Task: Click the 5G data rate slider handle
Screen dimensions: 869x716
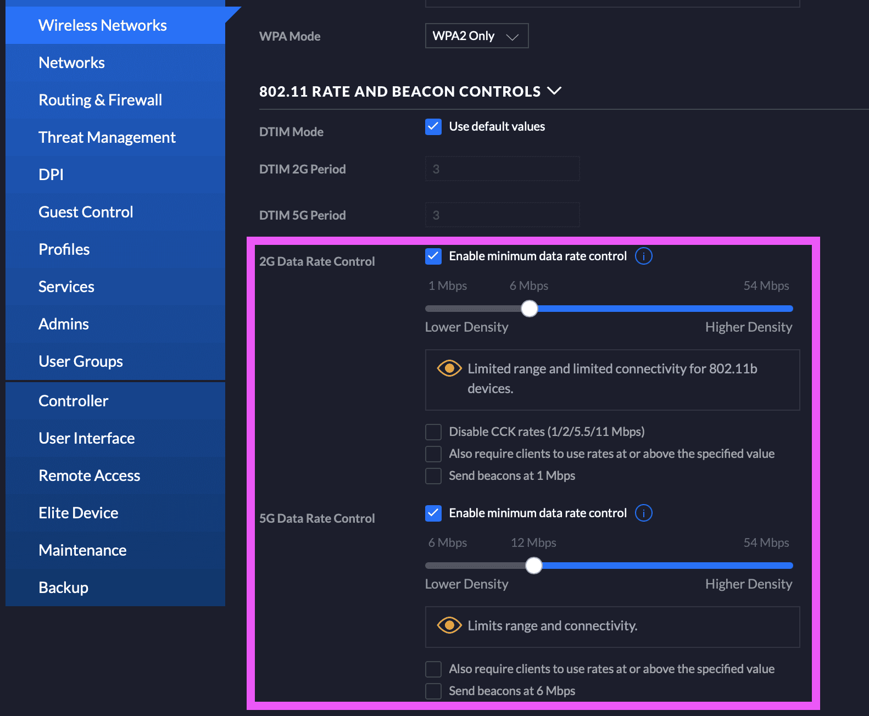Action: point(533,566)
